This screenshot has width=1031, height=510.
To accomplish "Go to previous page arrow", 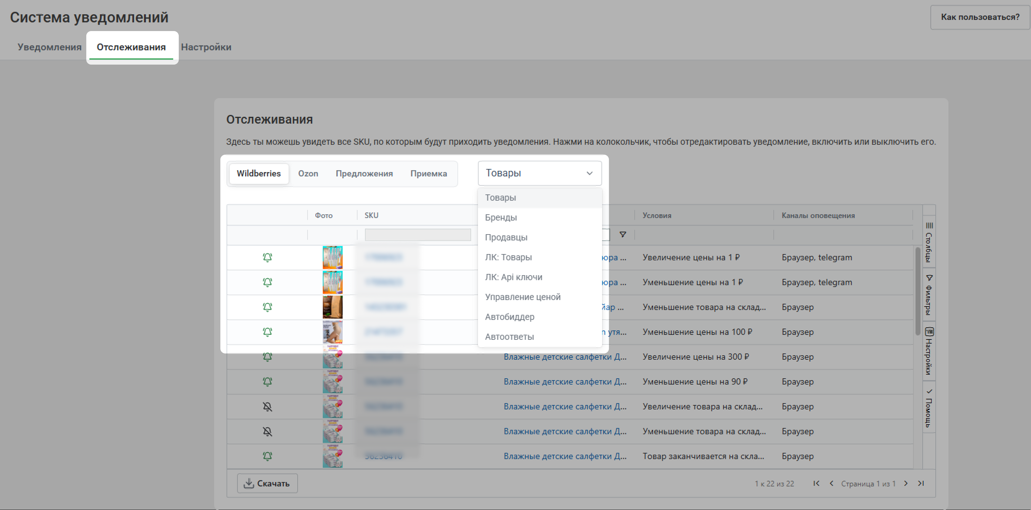I will (x=832, y=484).
